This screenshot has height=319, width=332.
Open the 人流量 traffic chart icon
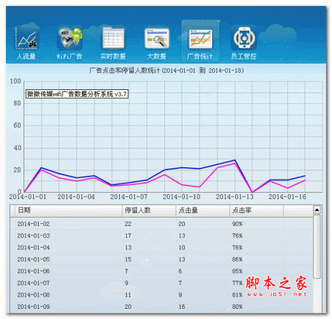[27, 38]
